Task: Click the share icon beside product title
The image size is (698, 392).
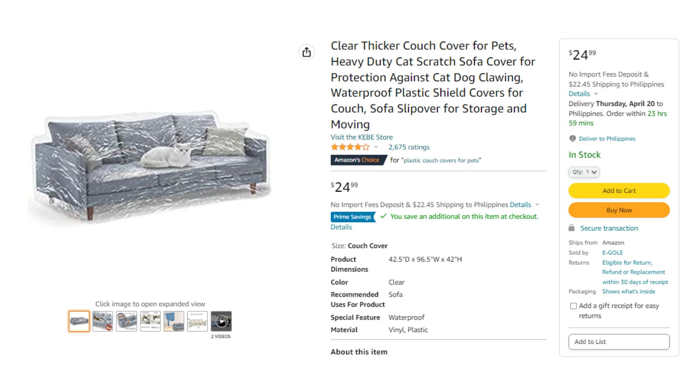Action: pos(306,52)
